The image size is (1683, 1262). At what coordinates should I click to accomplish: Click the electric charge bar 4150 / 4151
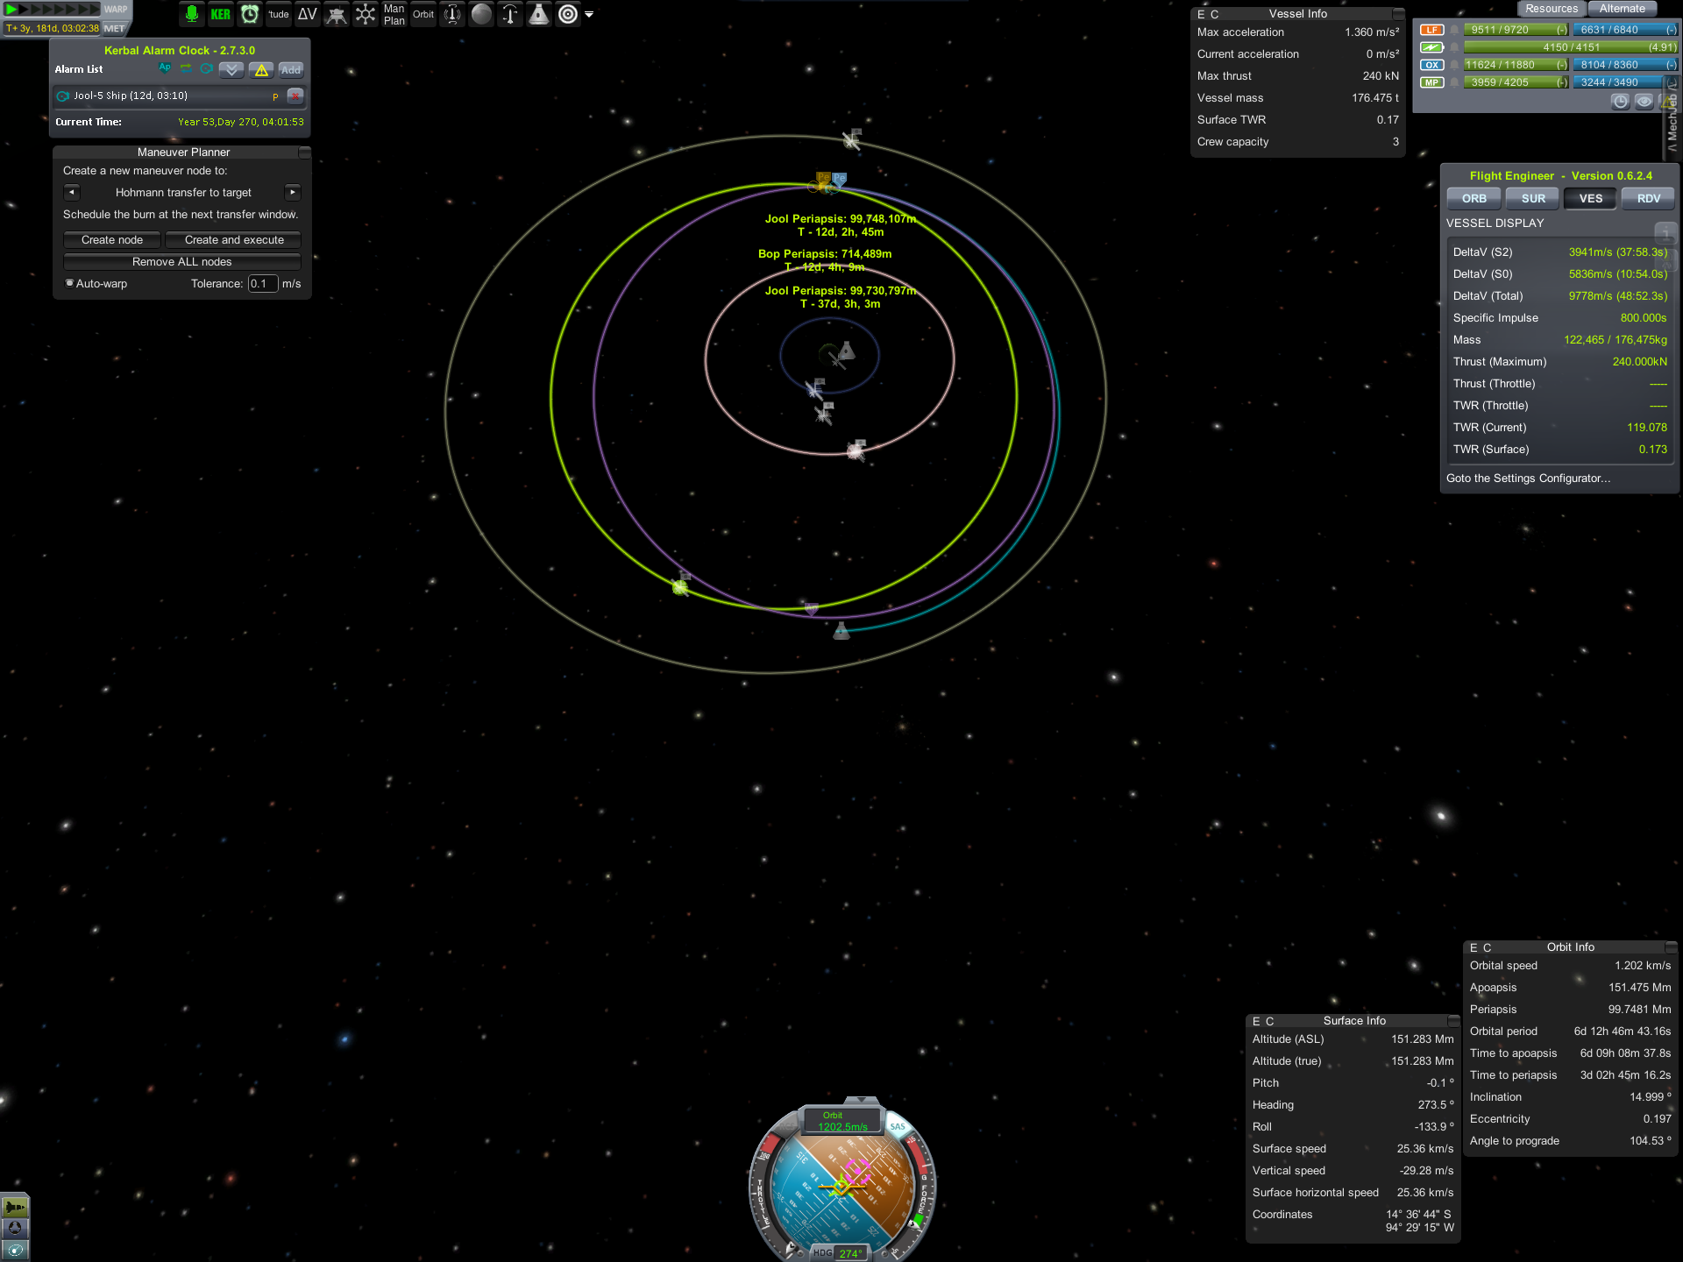tap(1571, 47)
